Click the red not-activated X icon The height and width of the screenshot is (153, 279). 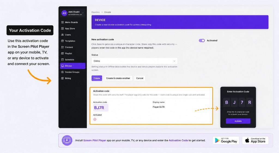coord(95,119)
